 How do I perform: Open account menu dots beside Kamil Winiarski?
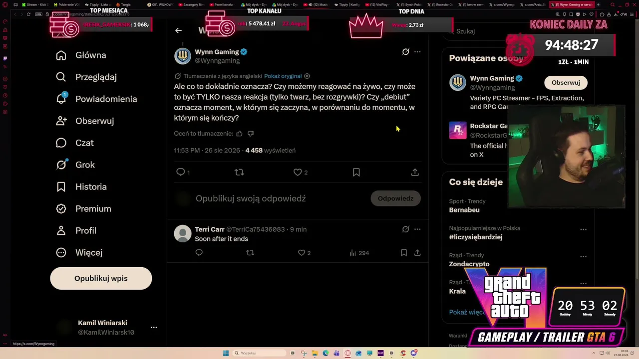pyautogui.click(x=154, y=328)
